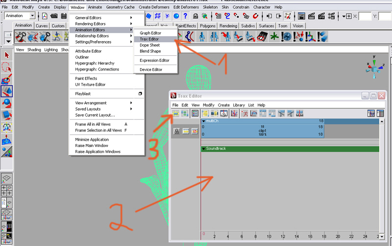Click the Playblast option box

click(140, 94)
